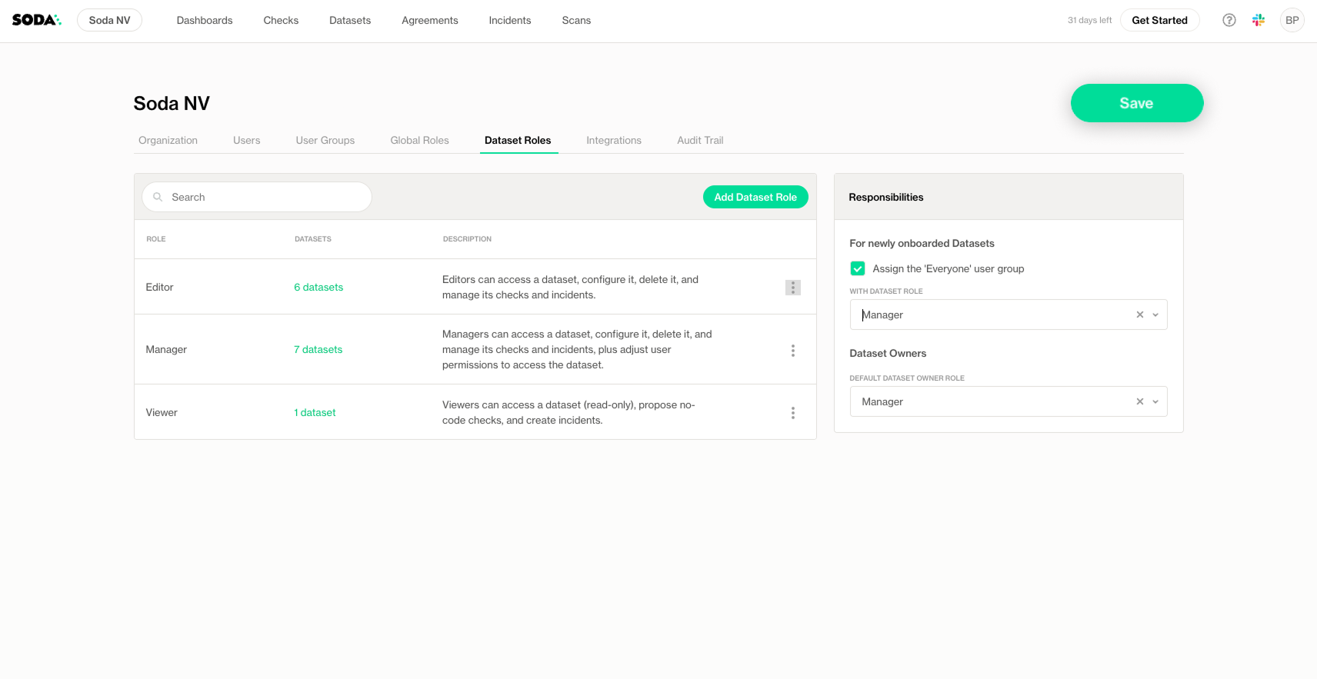Viewport: 1317px width, 679px height.
Task: Open the Datasets navigation menu item
Action: (350, 21)
